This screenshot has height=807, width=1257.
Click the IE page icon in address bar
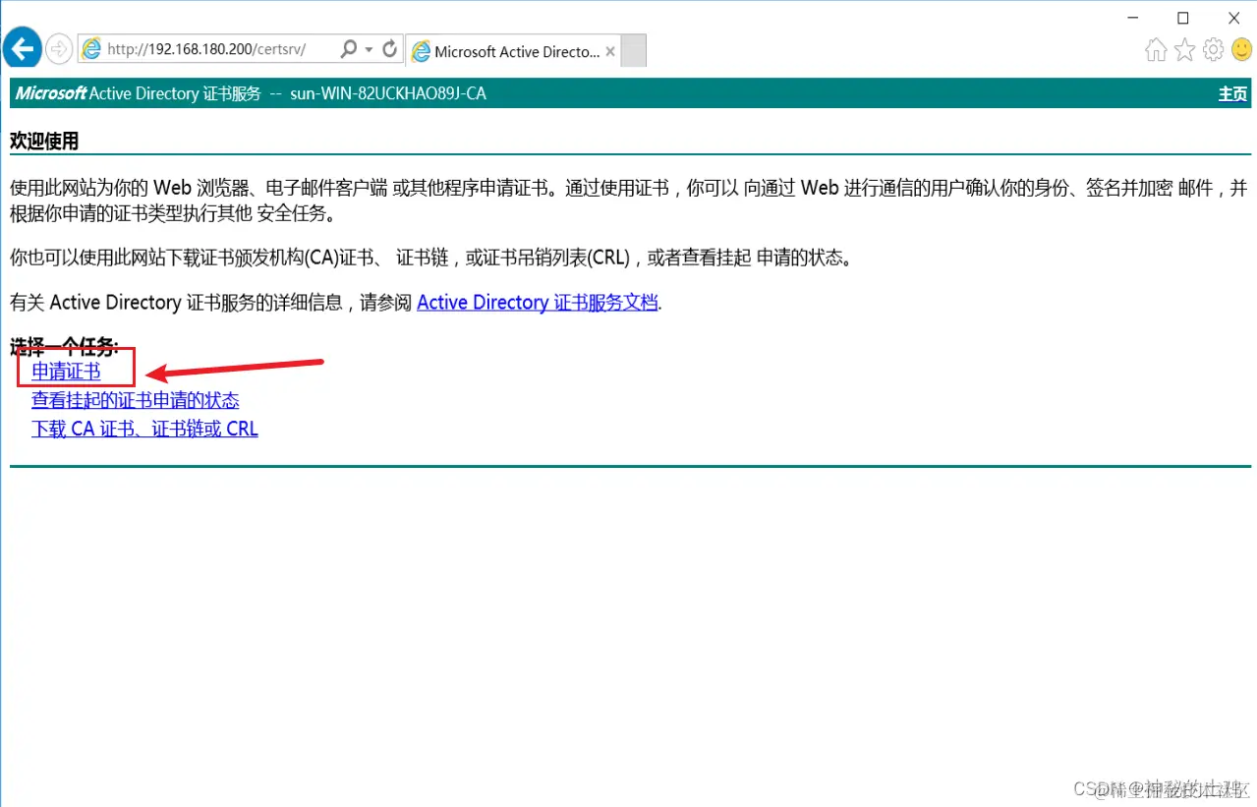[x=91, y=48]
